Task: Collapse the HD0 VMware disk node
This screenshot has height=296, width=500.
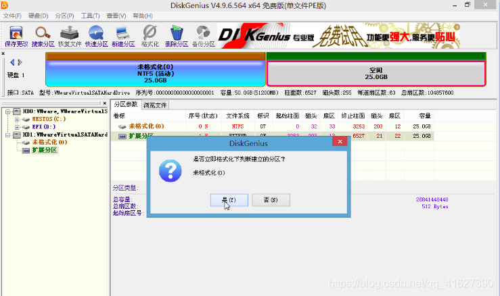Action: pos(7,112)
